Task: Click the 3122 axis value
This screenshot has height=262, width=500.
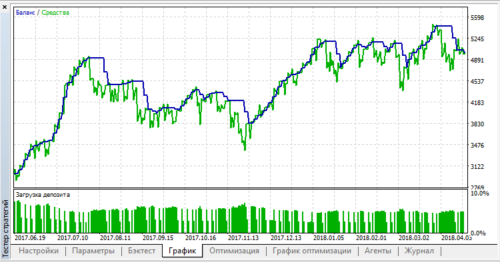Action: tap(477, 167)
